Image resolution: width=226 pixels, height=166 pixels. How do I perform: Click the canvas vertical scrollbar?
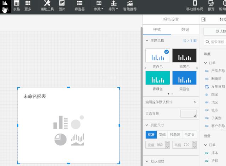click(x=141, y=96)
